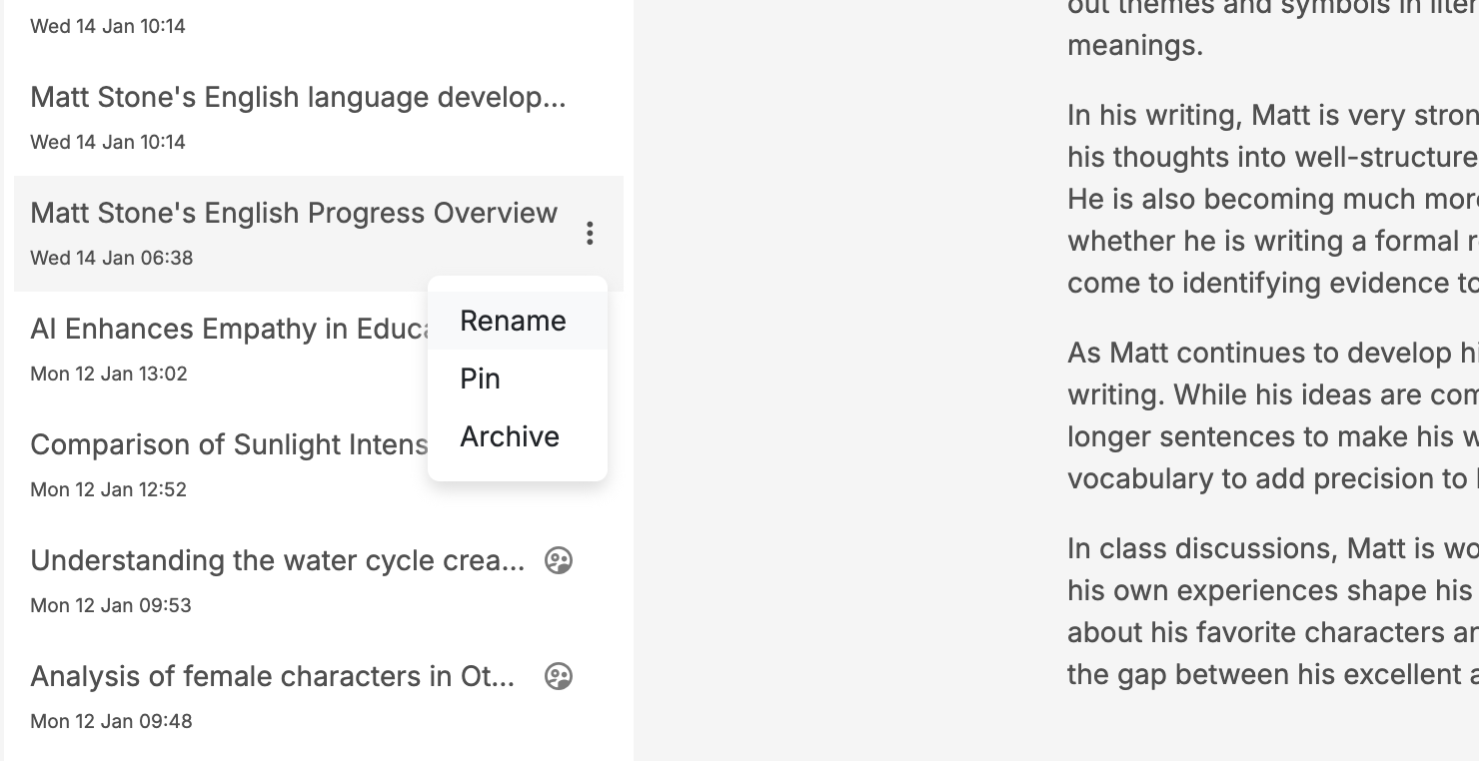Pin the selected conversation
The height and width of the screenshot is (761, 1479).
tap(480, 379)
